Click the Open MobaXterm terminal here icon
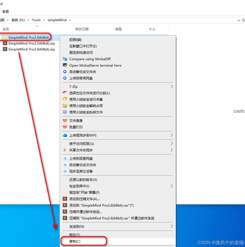245x247 pixels. coord(64,65)
